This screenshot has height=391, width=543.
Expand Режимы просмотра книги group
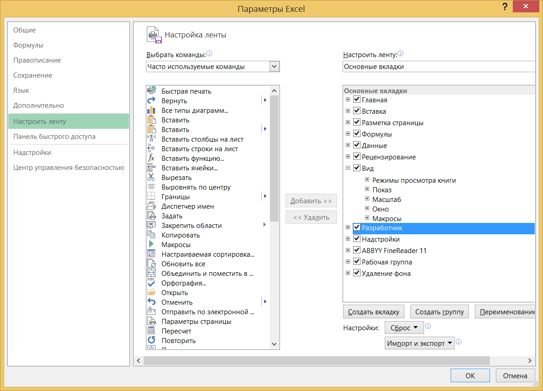(367, 180)
